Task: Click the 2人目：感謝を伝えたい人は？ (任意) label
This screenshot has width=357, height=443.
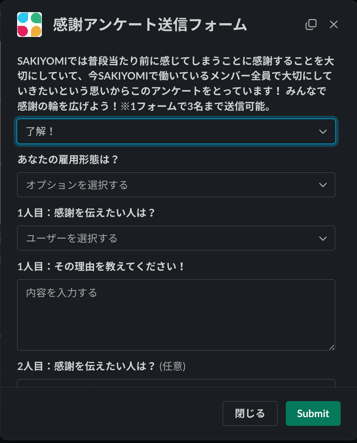Action: click(101, 366)
